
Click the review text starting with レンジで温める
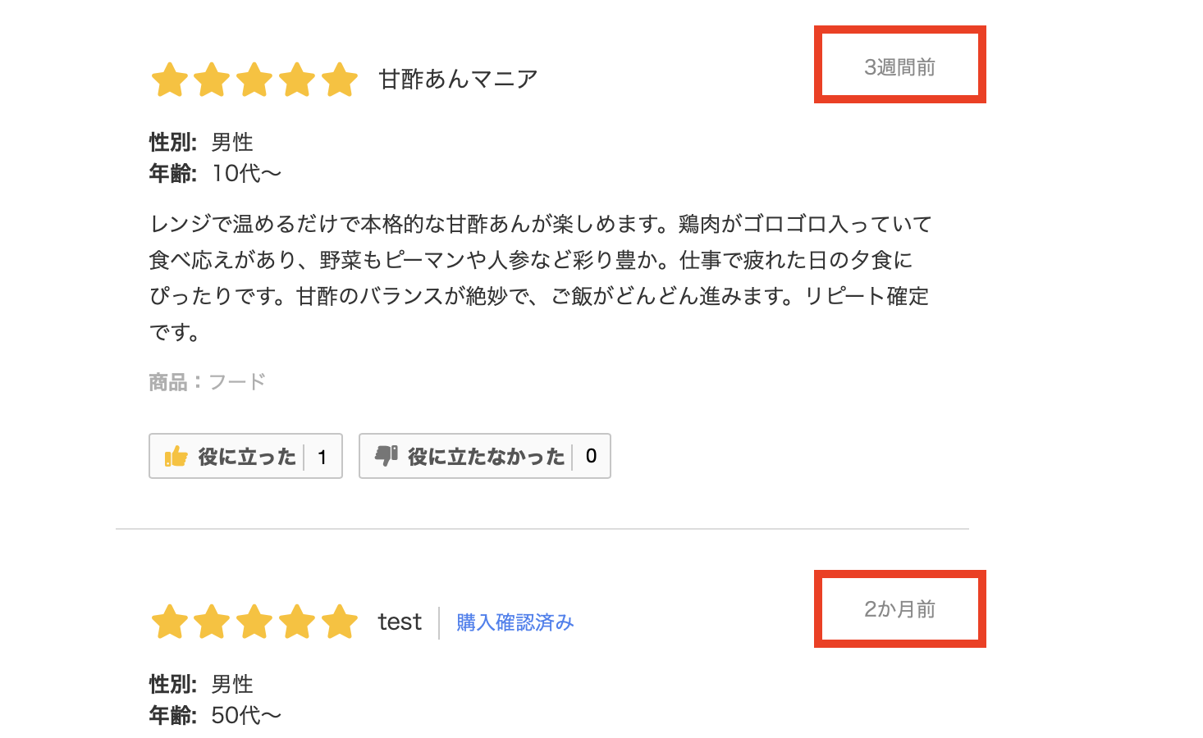click(540, 277)
